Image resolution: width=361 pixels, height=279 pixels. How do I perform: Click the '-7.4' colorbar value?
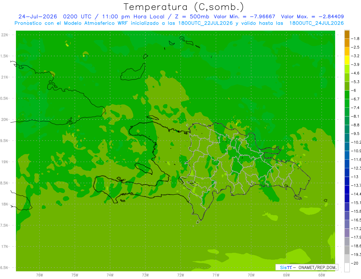(x=356, y=107)
